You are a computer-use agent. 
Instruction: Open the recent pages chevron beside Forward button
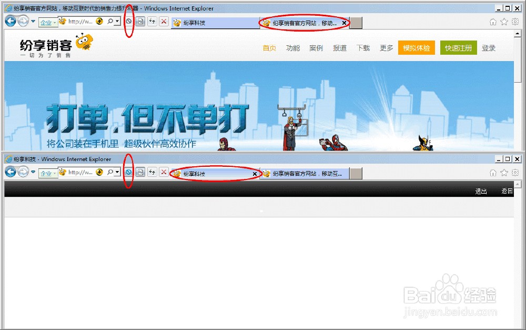tap(32, 21)
